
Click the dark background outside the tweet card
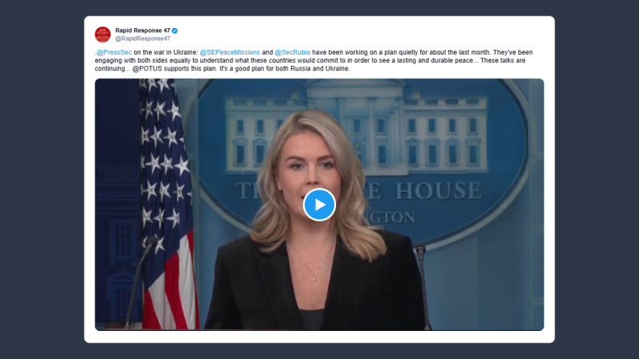click(x=41, y=179)
